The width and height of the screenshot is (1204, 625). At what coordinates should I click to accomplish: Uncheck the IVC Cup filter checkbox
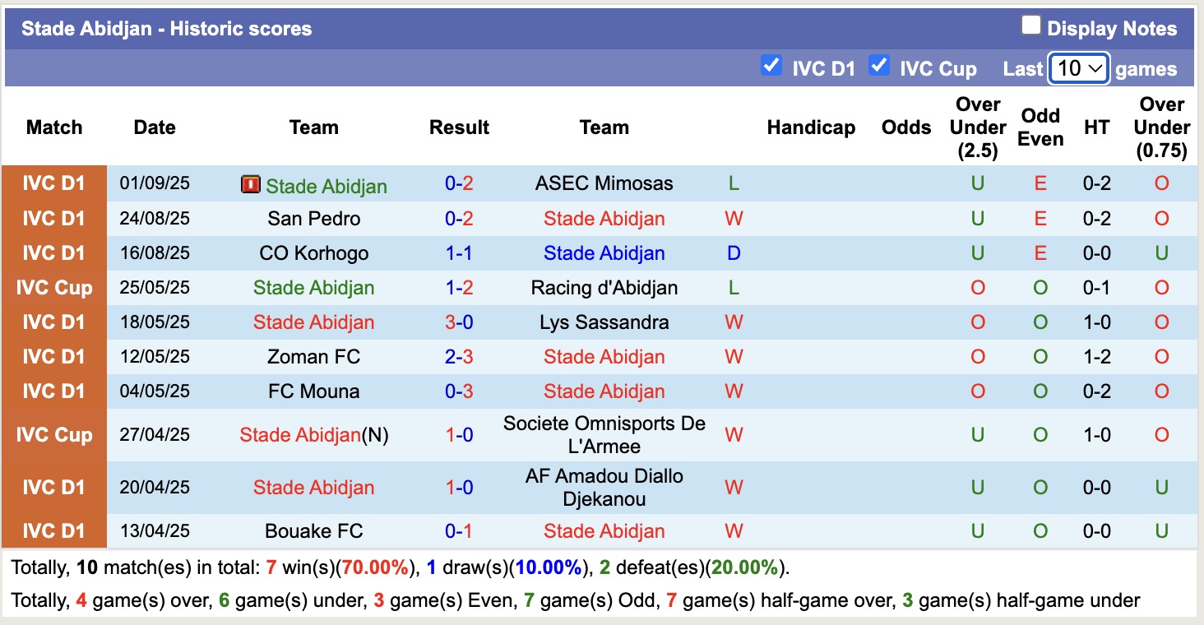click(x=879, y=66)
